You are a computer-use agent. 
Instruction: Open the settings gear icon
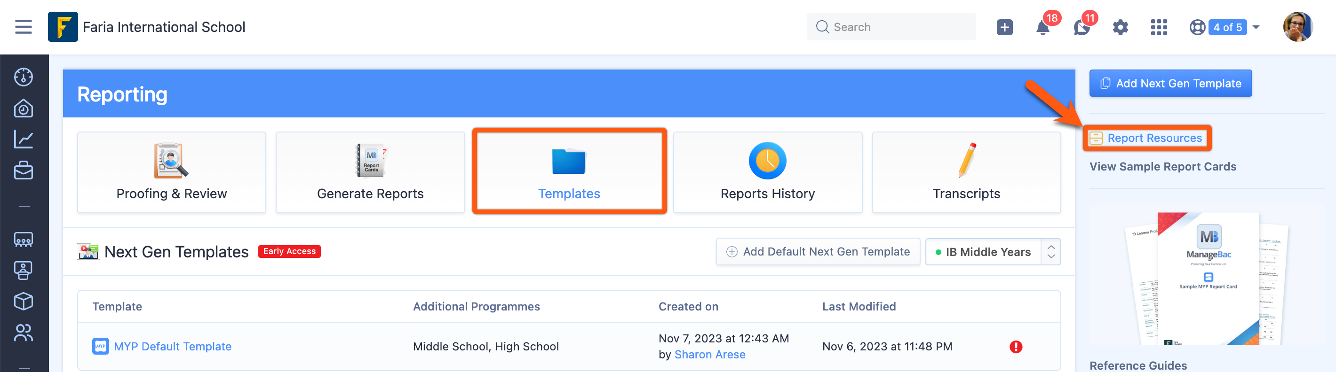(x=1120, y=27)
